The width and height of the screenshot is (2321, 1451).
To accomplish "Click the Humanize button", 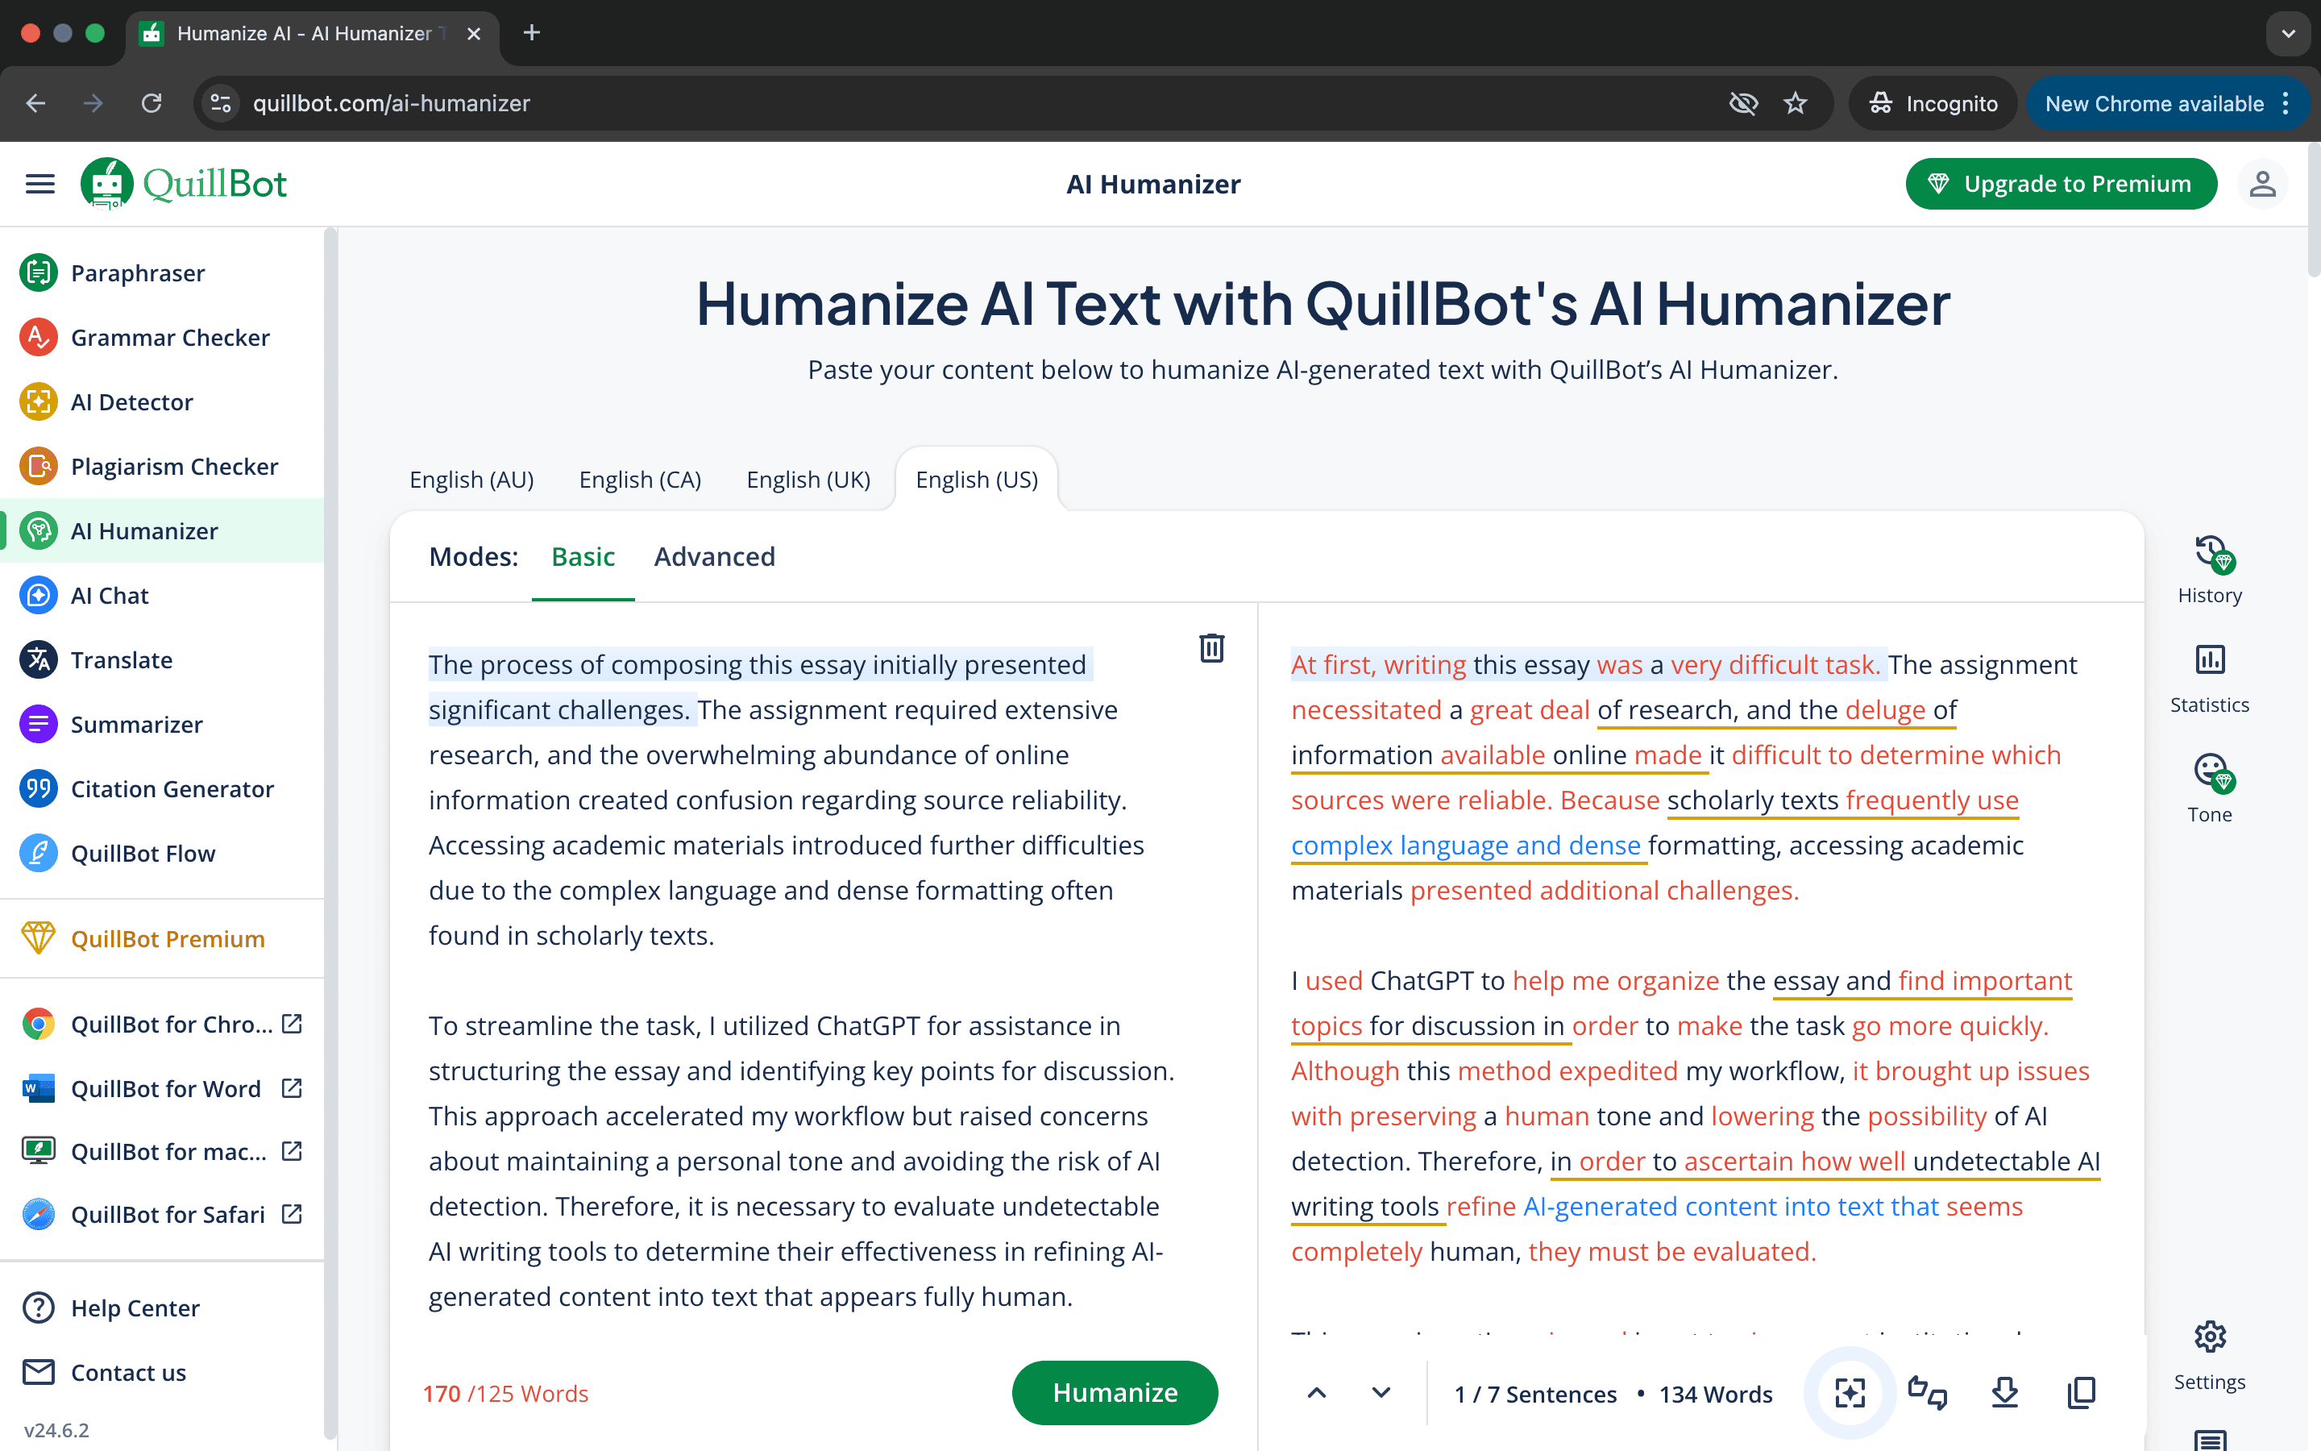I will coord(1115,1392).
